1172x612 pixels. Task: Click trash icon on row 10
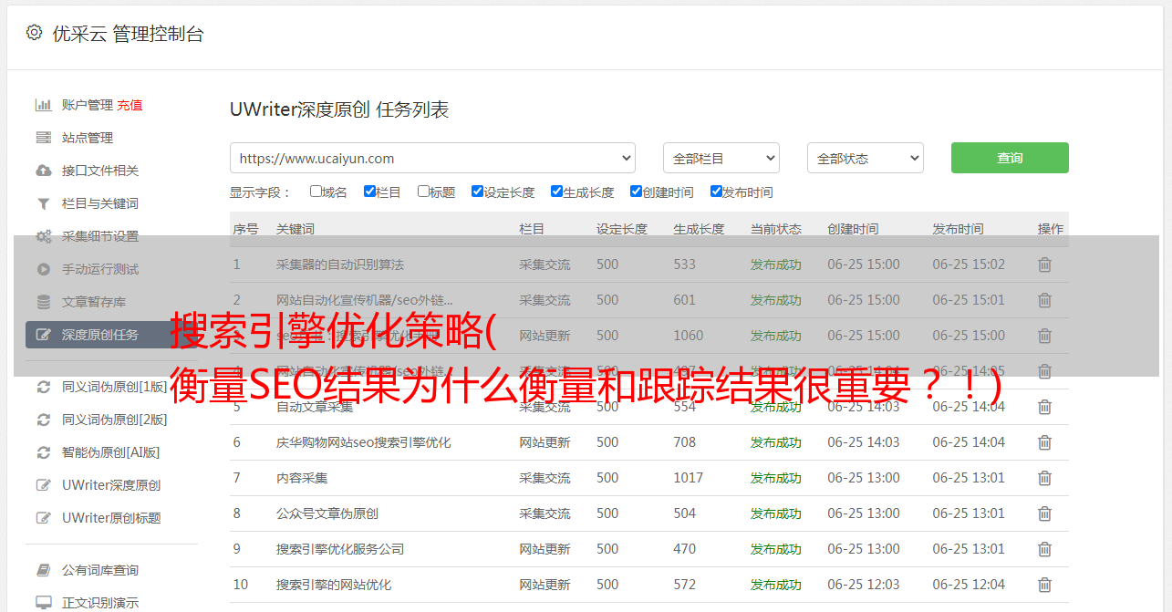(1044, 585)
